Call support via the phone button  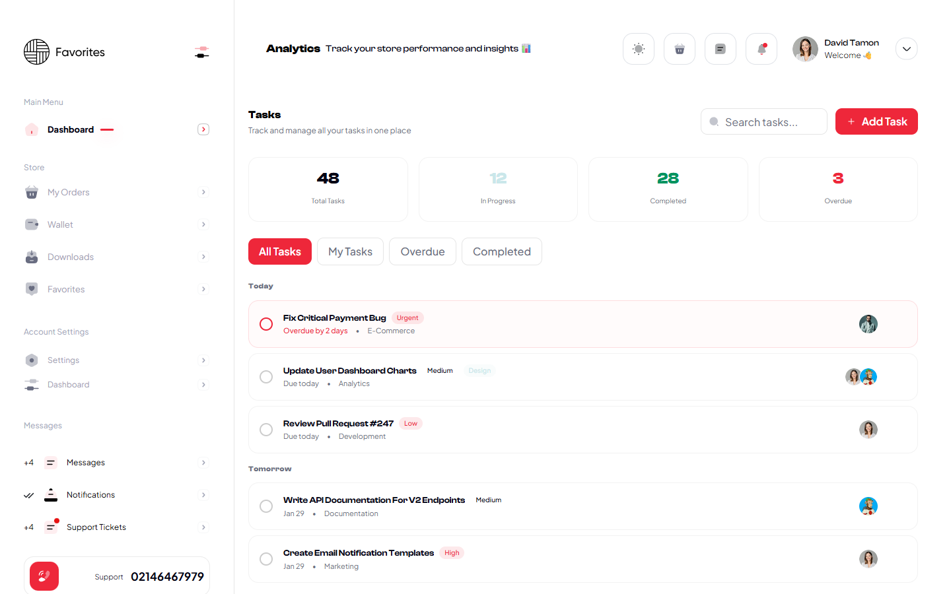pyautogui.click(x=44, y=576)
